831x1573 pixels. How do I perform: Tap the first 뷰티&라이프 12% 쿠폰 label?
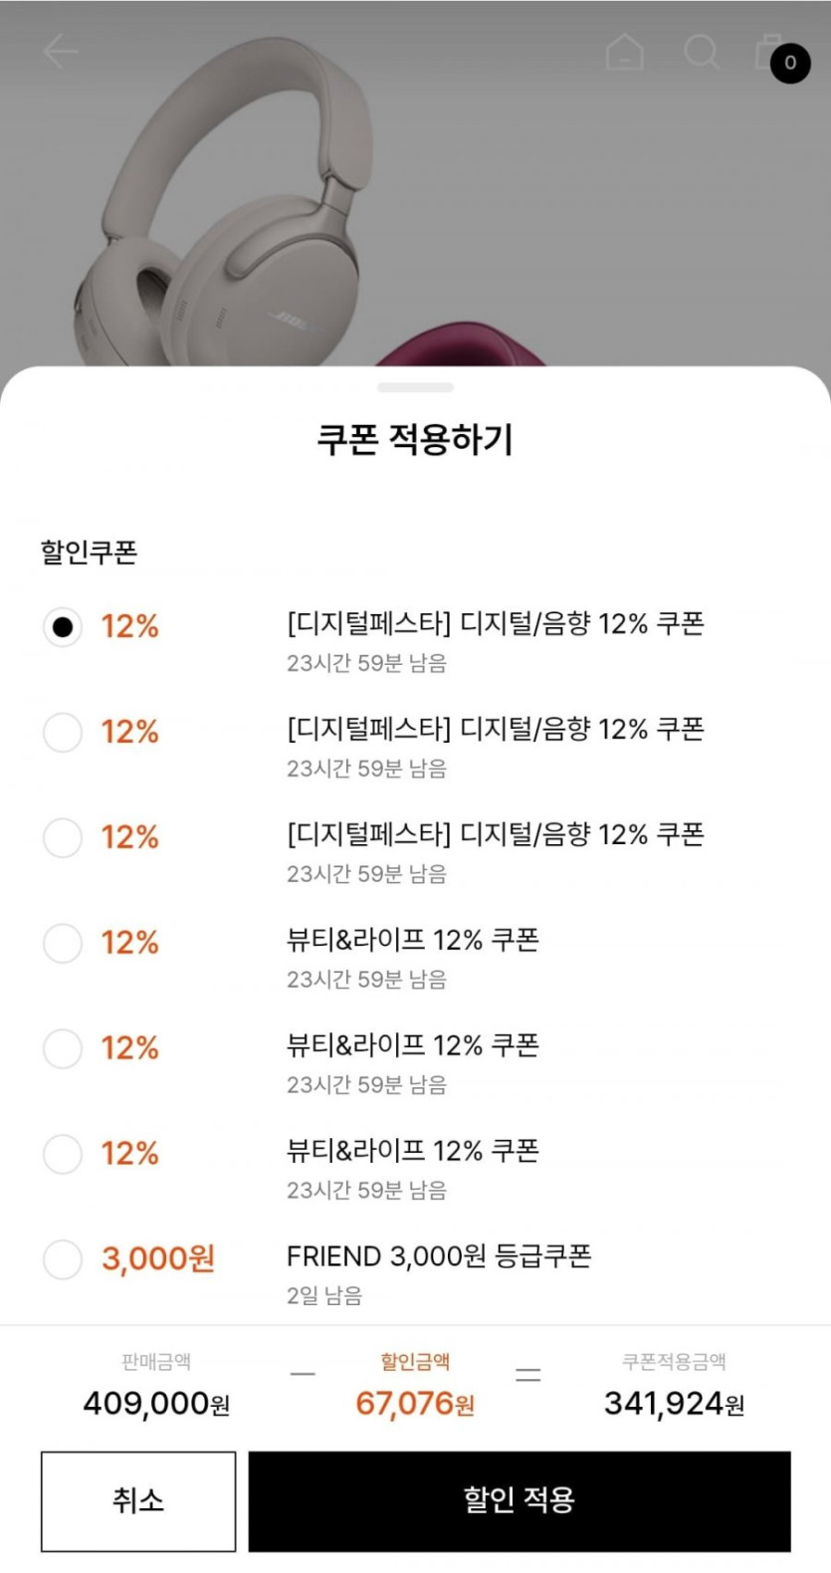pos(413,940)
